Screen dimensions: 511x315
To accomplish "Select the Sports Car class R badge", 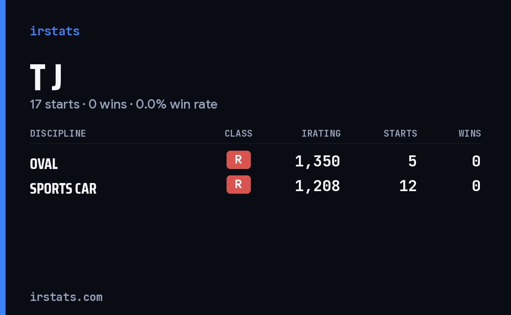I will point(238,185).
